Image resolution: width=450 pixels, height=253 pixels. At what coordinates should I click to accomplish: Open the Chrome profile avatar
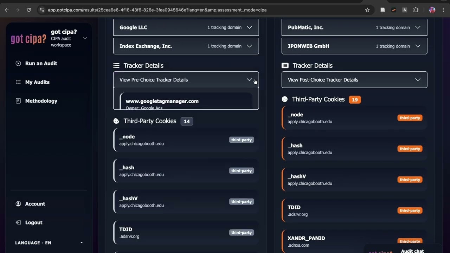432,10
